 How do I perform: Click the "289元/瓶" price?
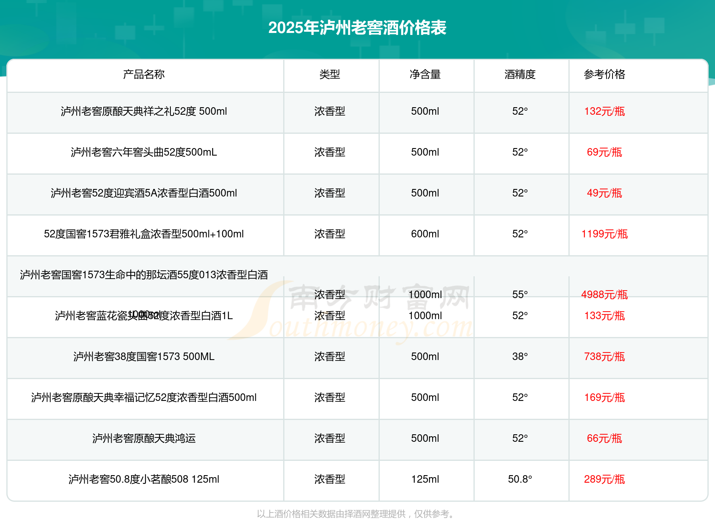point(605,479)
